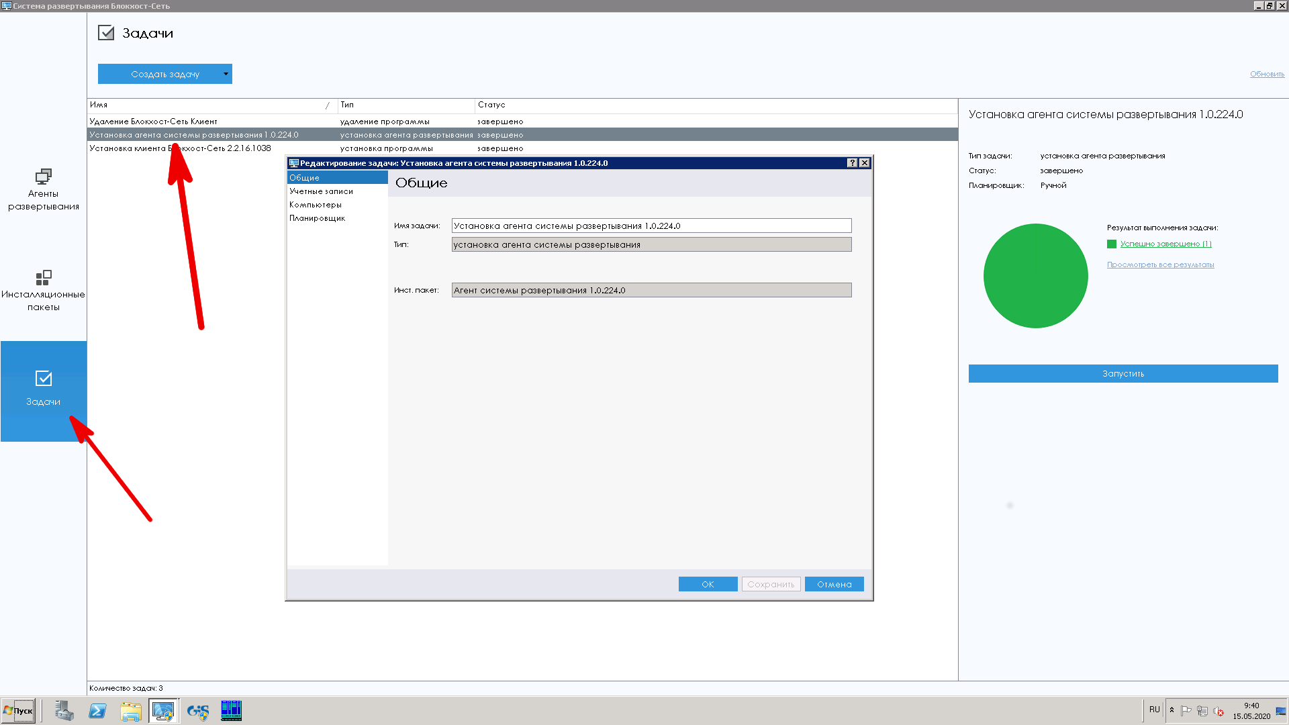Click the Show desktop icon at tray end
The width and height of the screenshot is (1289, 725).
pyautogui.click(x=1281, y=711)
